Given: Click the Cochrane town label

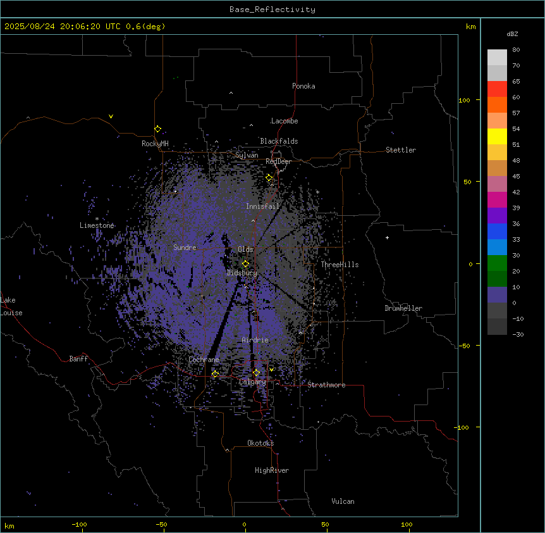Looking at the screenshot, I should (204, 360).
